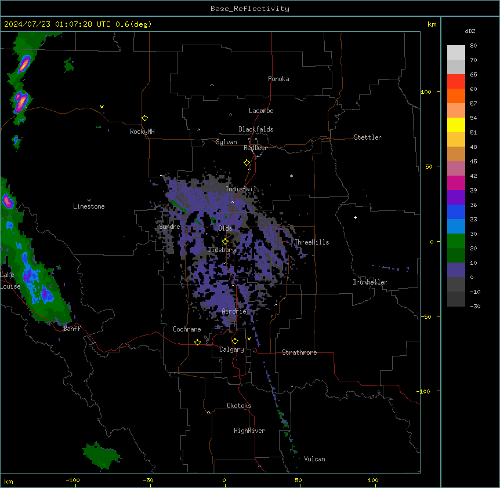The width and height of the screenshot is (500, 488).
Task: Click the asterisk marker east of Innisfail
Action: (291, 176)
